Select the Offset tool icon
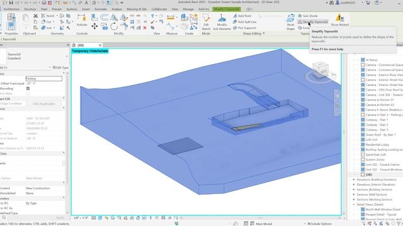The width and height of the screenshot is (403, 226). click(105, 17)
